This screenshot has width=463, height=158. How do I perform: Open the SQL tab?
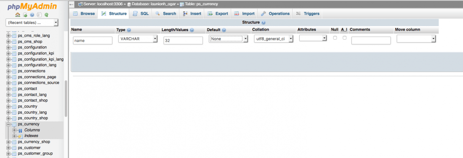point(141,13)
